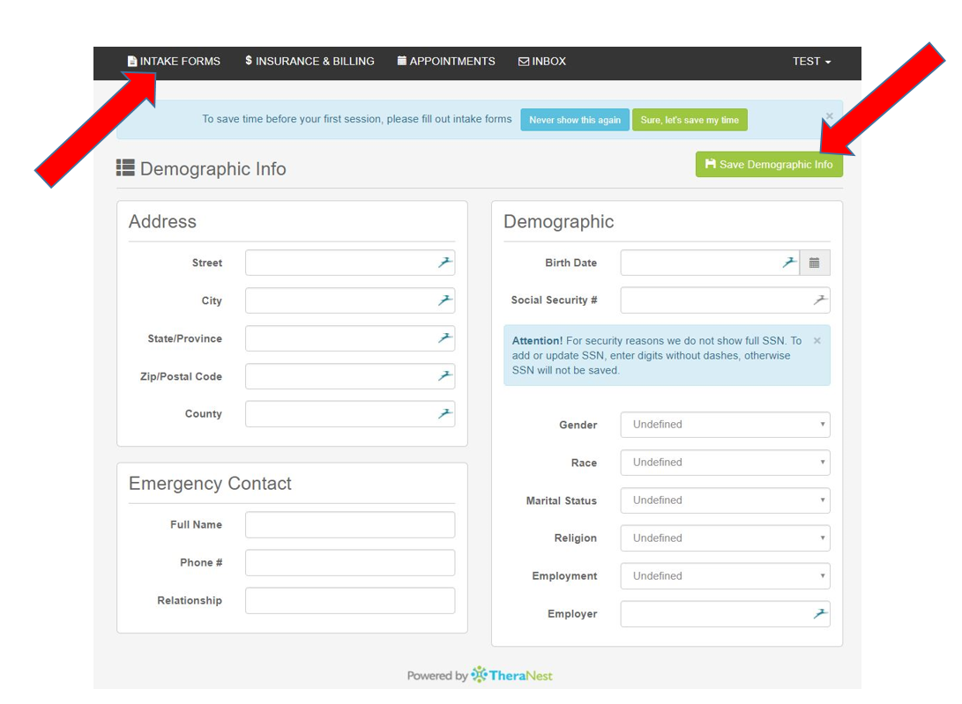Expand the Religion dropdown list
The image size is (962, 704).
pos(725,538)
